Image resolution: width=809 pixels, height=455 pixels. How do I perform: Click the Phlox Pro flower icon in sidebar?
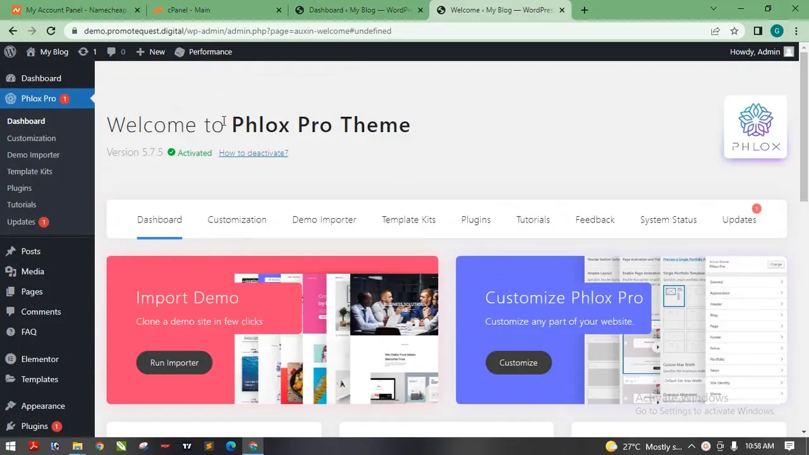11,99
